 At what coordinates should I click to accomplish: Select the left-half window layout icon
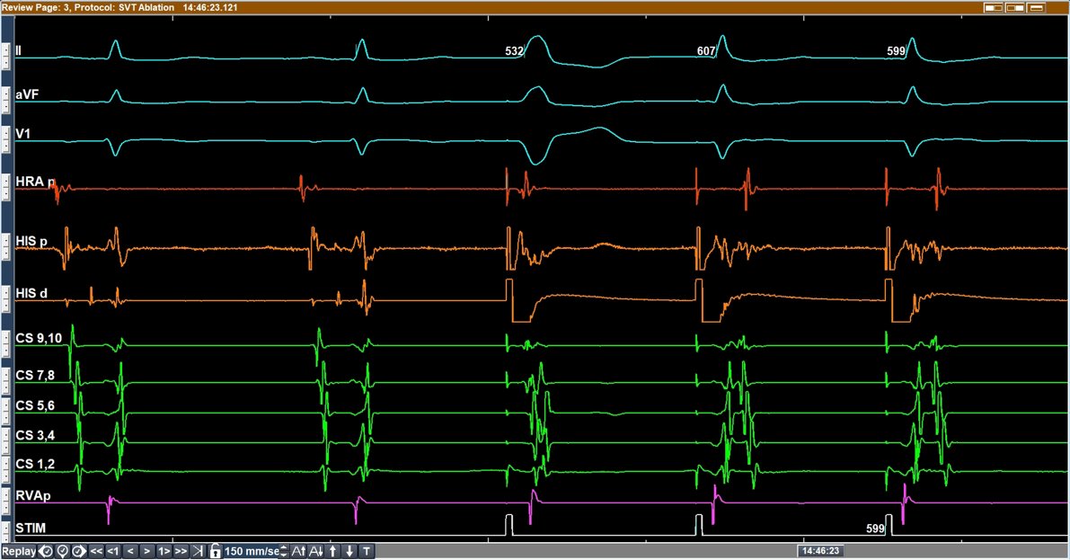tap(994, 7)
